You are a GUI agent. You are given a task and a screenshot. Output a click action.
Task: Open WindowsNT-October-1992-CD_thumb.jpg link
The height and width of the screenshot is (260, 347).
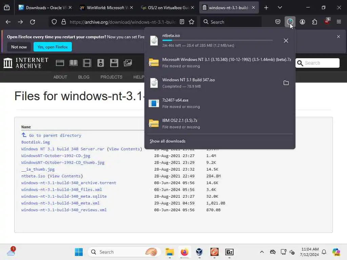click(x=63, y=162)
